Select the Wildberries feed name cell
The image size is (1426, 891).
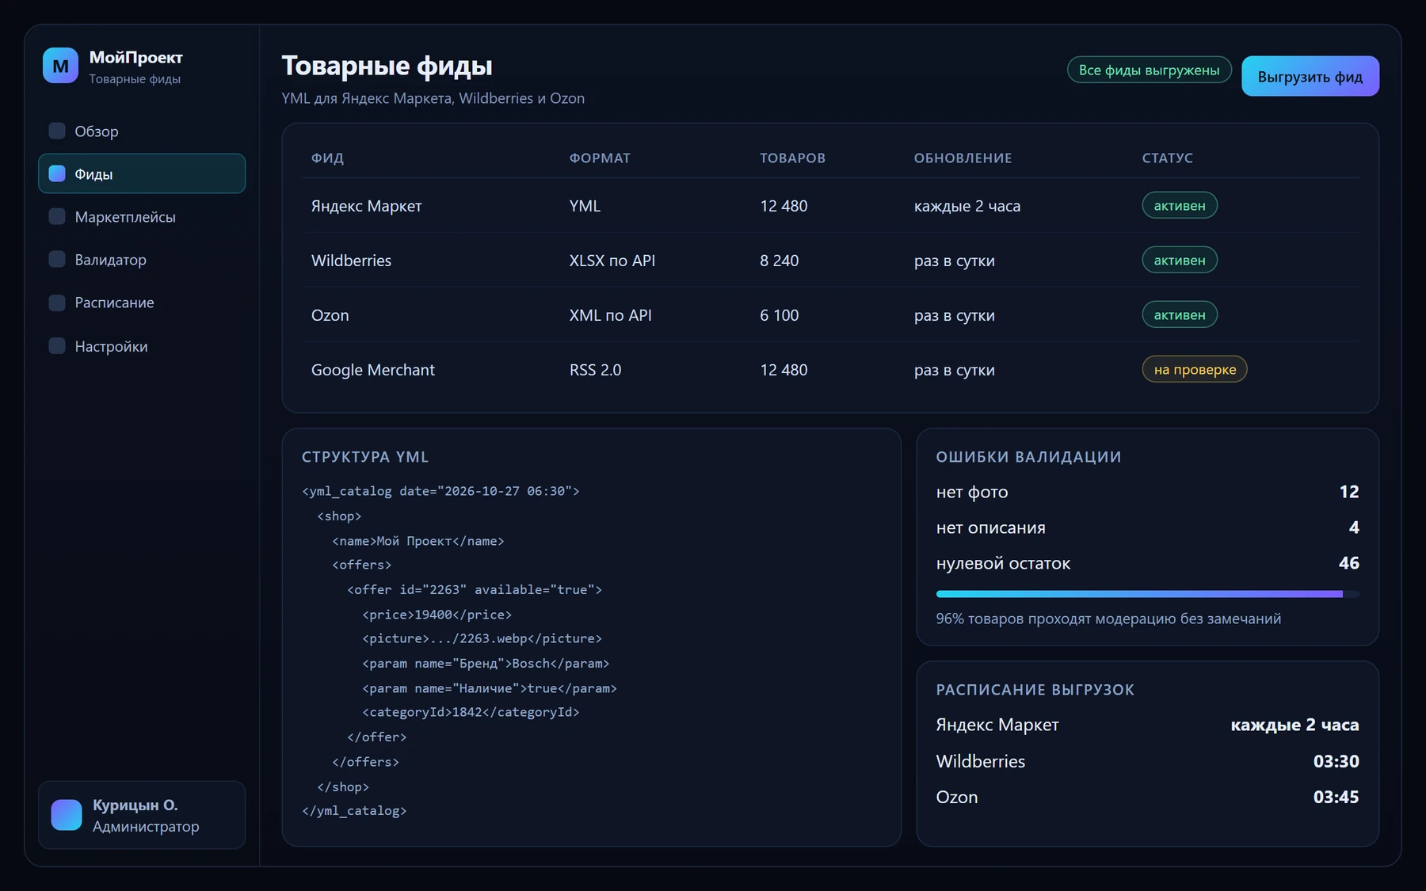[x=351, y=261]
